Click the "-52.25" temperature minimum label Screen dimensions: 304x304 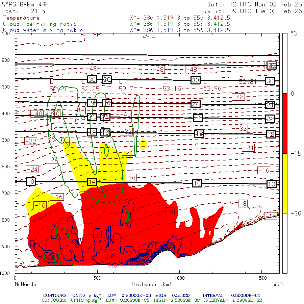point(88,89)
